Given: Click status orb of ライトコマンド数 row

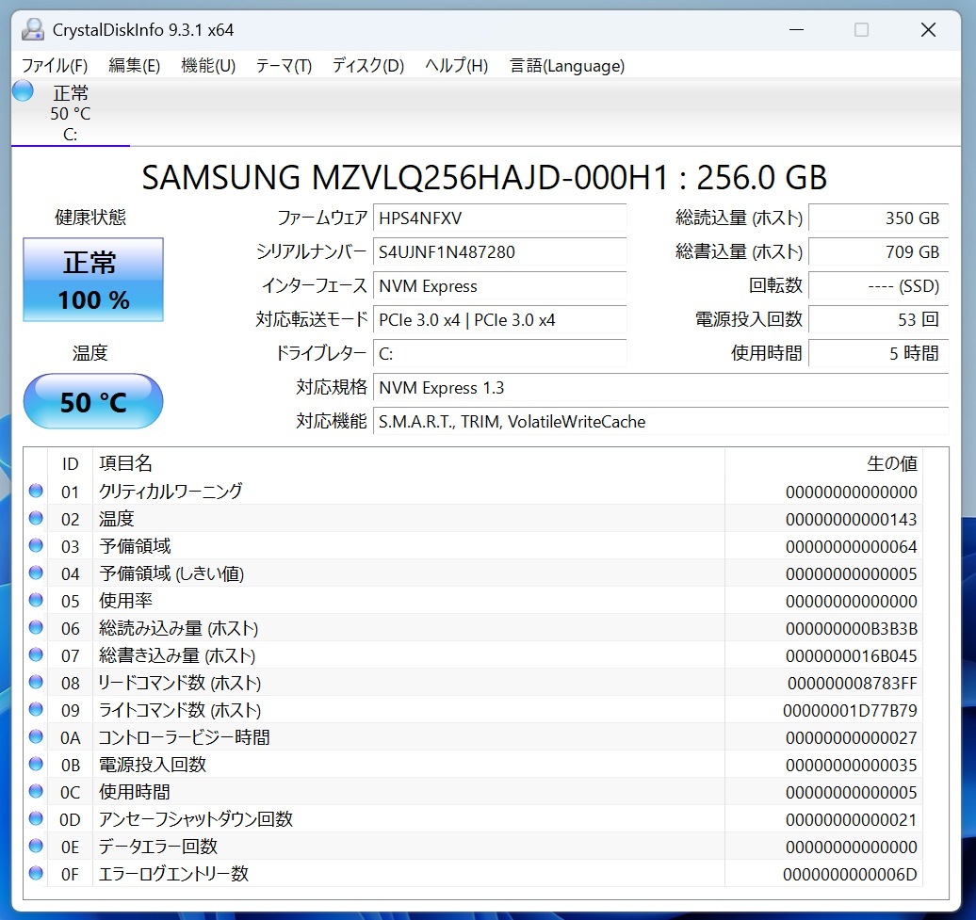Looking at the screenshot, I should (x=36, y=709).
